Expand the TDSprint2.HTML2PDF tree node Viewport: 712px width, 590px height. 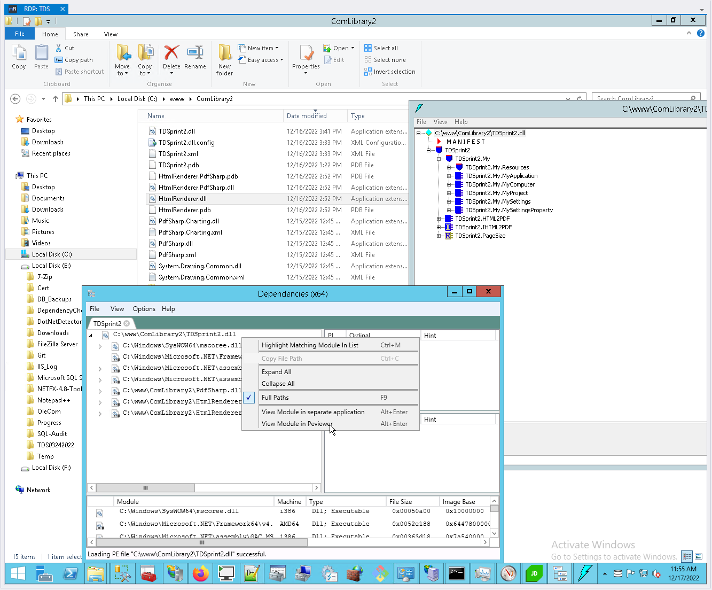click(x=439, y=219)
